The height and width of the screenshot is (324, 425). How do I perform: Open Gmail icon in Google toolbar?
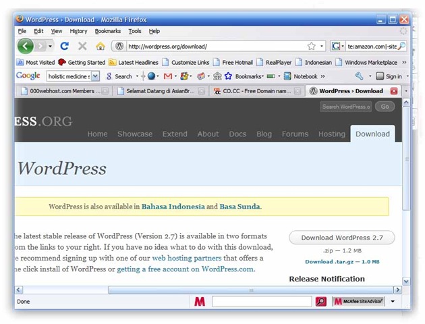coord(168,76)
